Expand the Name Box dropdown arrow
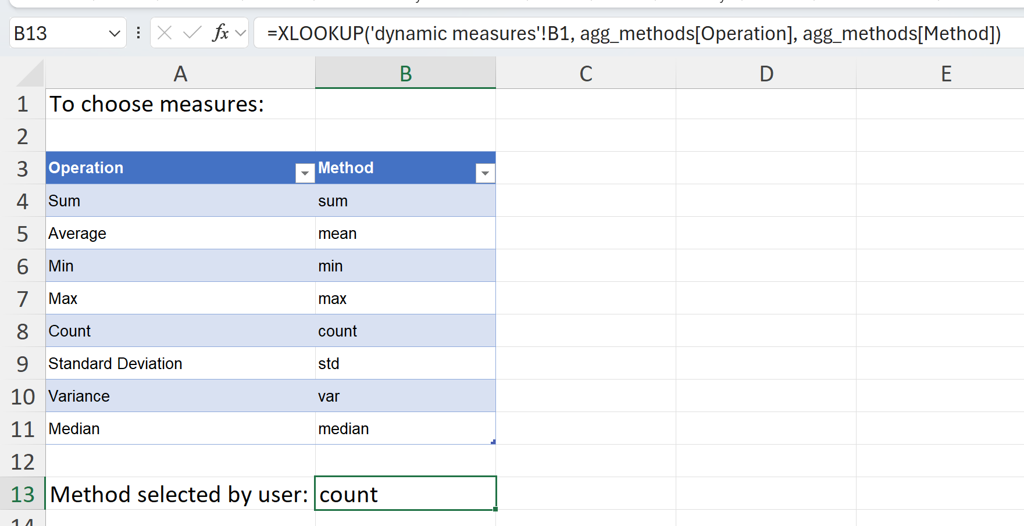The image size is (1024, 526). [115, 34]
